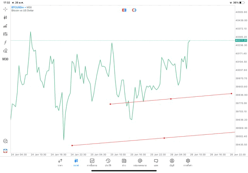Viewport: 248px width, 173px height.
Task: Open chart settings sliders icon
Action: [5, 34]
